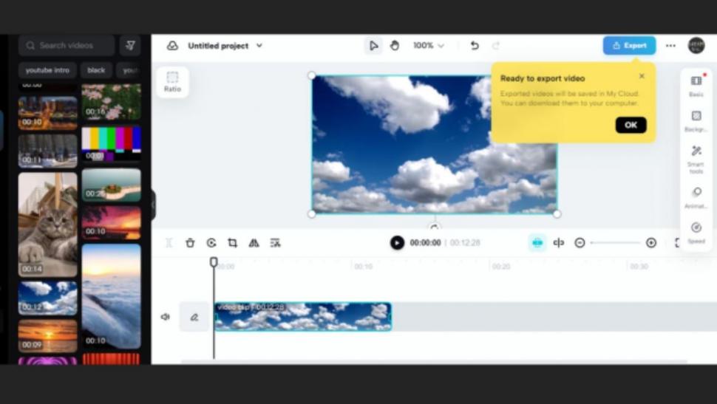Select the island aerial video thumbnail
The image size is (717, 404).
click(x=111, y=185)
